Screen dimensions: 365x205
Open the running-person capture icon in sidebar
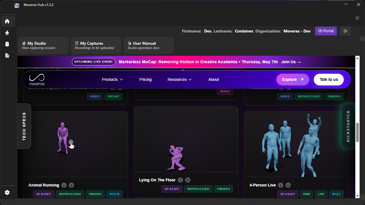point(7,33)
